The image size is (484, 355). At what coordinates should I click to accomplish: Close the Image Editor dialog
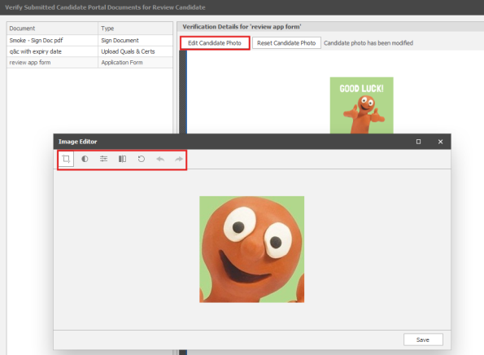(x=440, y=142)
